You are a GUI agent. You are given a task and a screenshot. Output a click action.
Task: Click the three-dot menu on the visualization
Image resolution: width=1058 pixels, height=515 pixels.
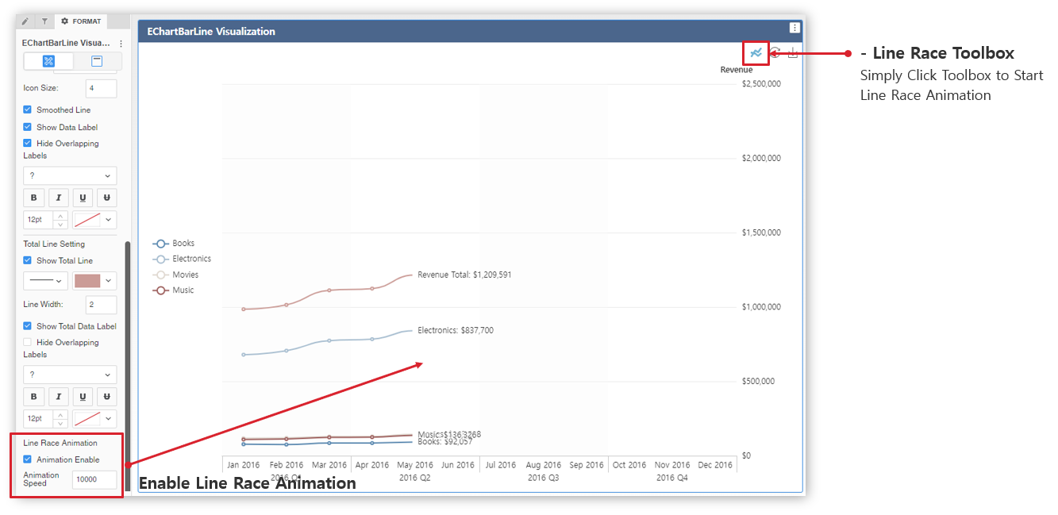tap(794, 28)
